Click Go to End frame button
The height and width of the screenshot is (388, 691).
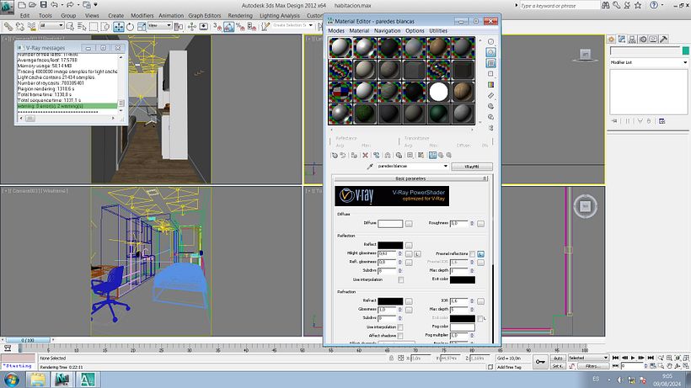651,358
